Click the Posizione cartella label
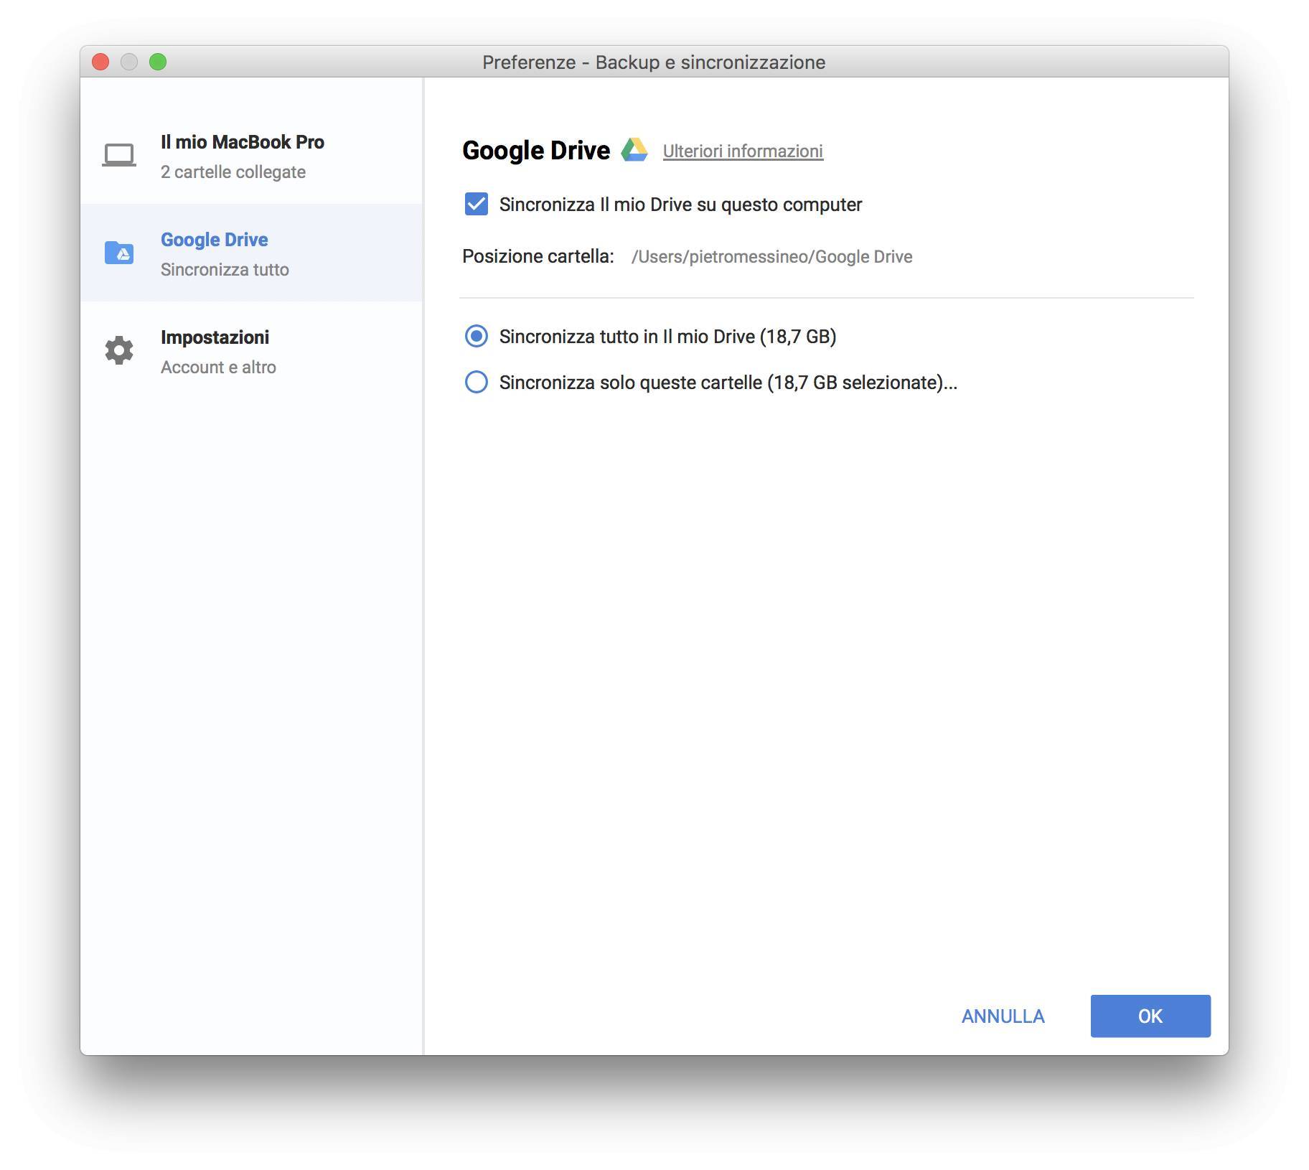 tap(538, 256)
